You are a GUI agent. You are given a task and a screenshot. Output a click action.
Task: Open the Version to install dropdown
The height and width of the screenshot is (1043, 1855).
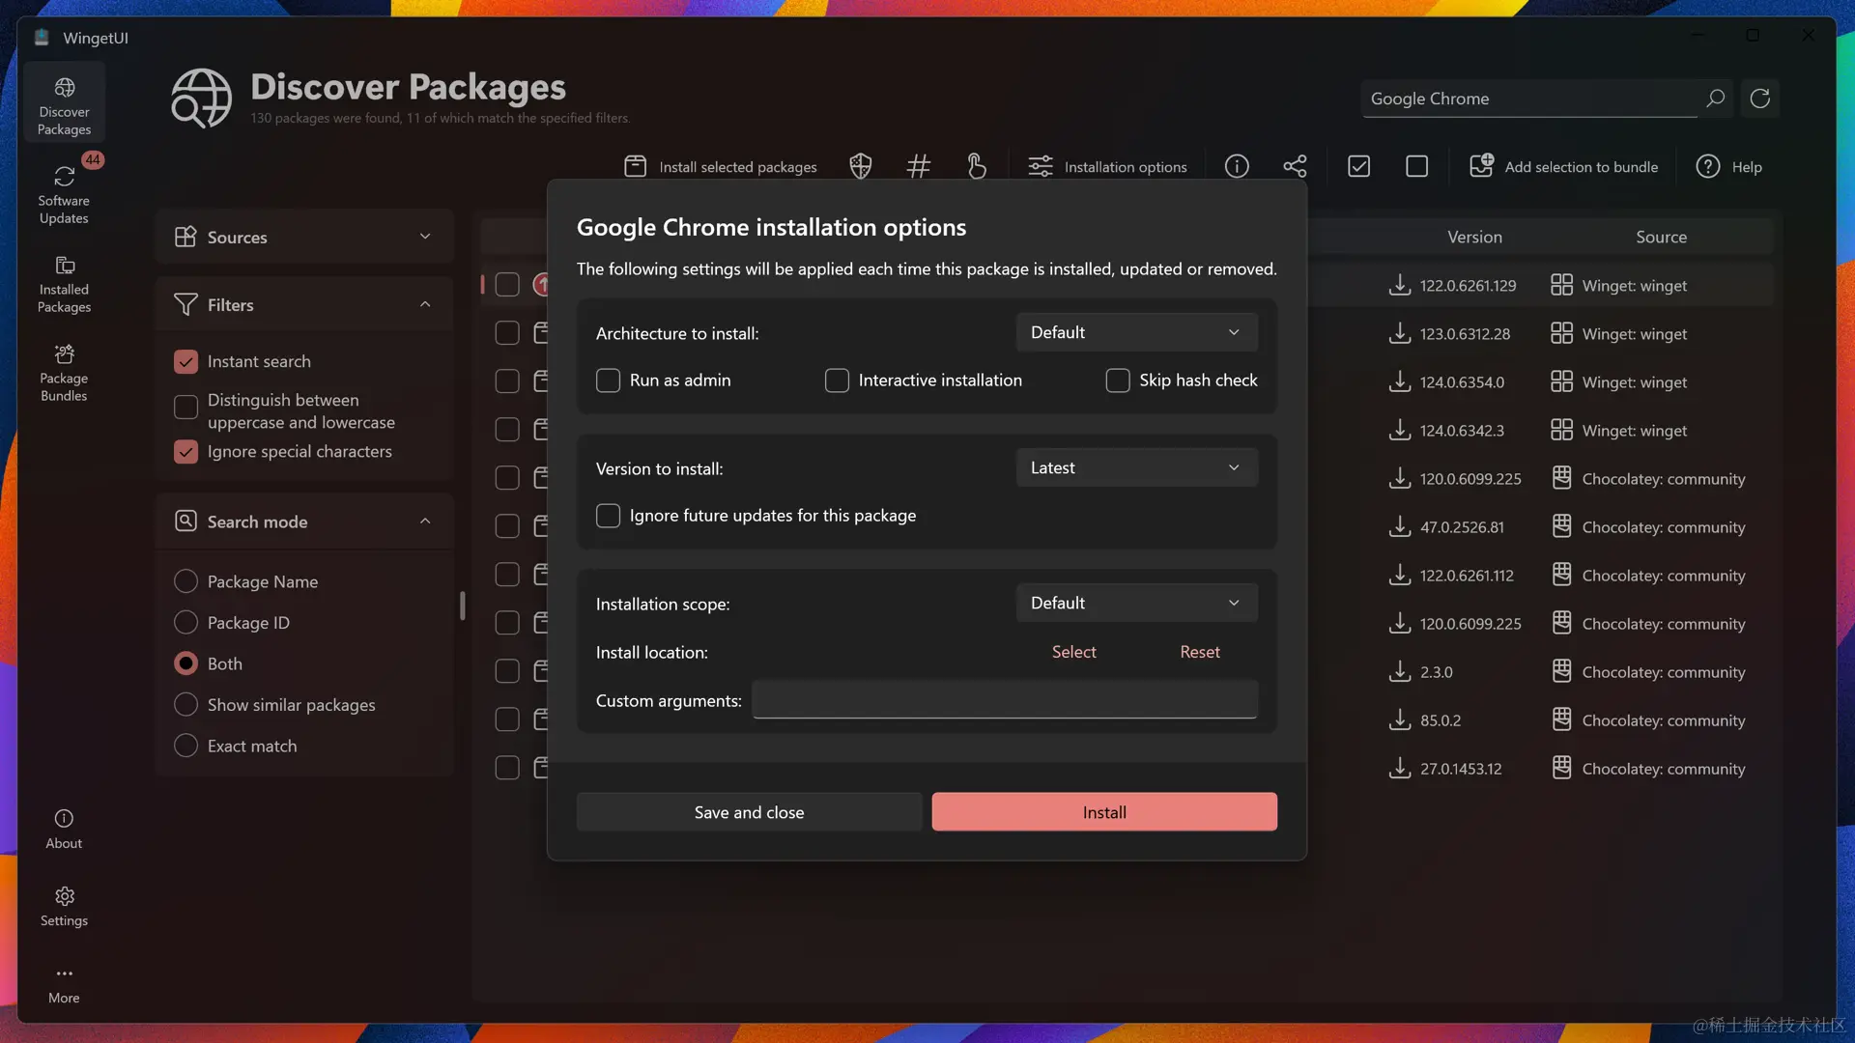pyautogui.click(x=1136, y=467)
